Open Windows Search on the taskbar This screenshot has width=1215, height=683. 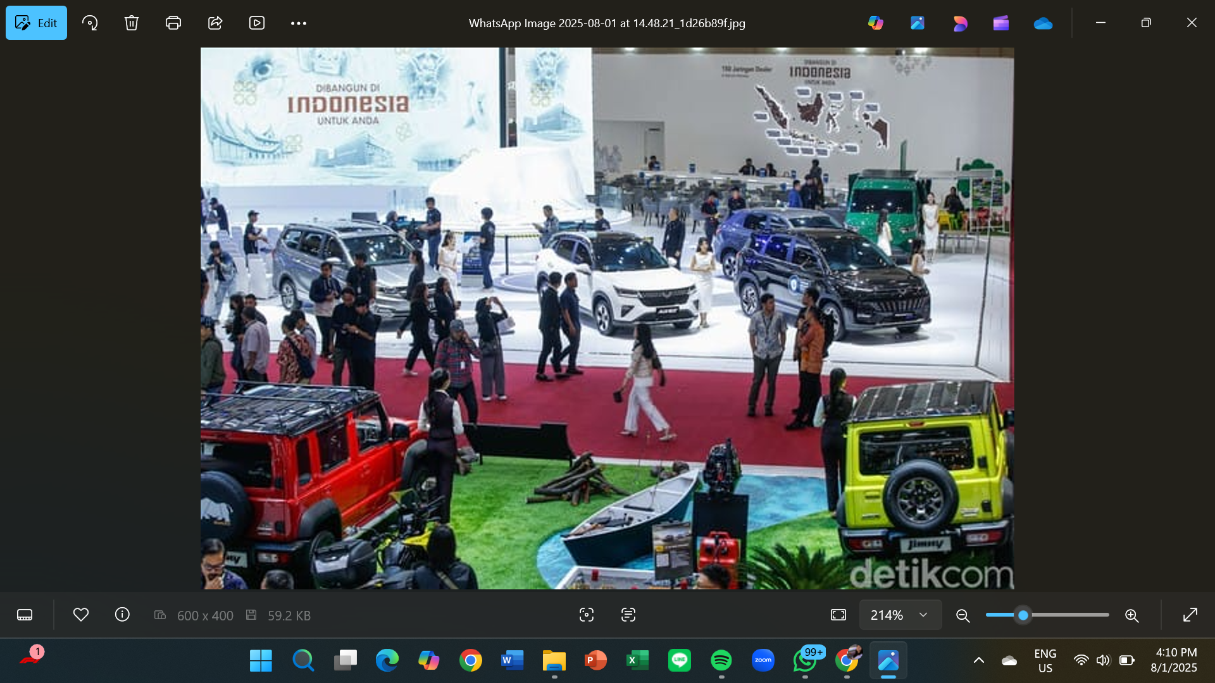tap(303, 661)
